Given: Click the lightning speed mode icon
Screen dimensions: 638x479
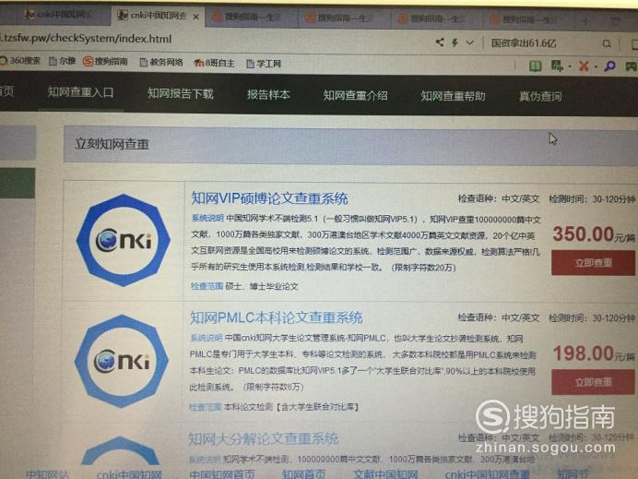Looking at the screenshot, I should coord(455,42).
